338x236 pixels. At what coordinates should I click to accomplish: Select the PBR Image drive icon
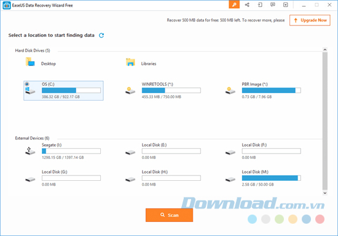tap(230, 91)
